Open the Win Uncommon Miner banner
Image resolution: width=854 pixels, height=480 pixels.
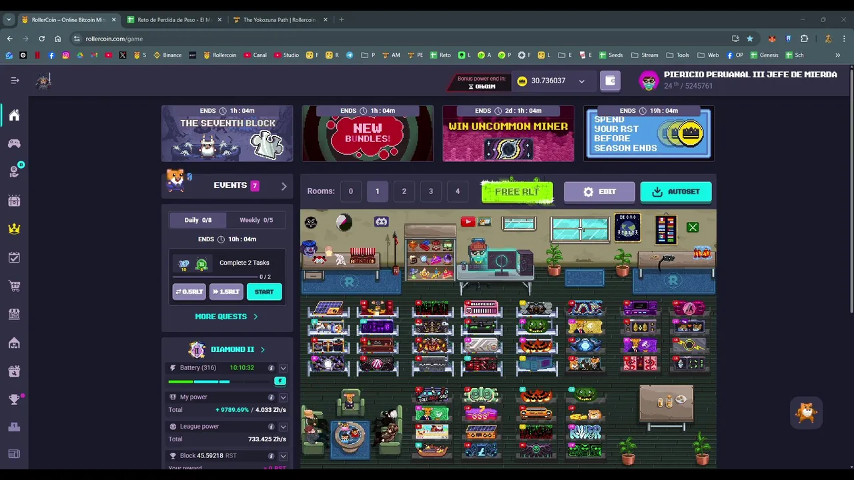508,133
